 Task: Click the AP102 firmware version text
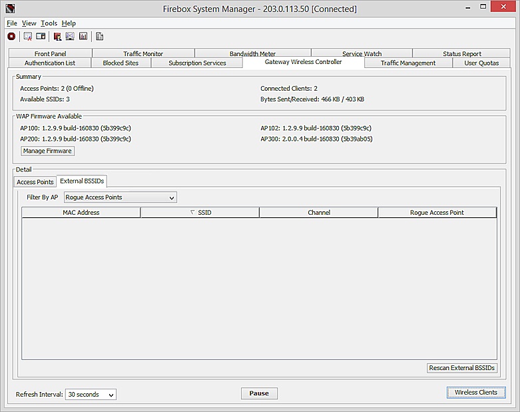[x=316, y=128]
